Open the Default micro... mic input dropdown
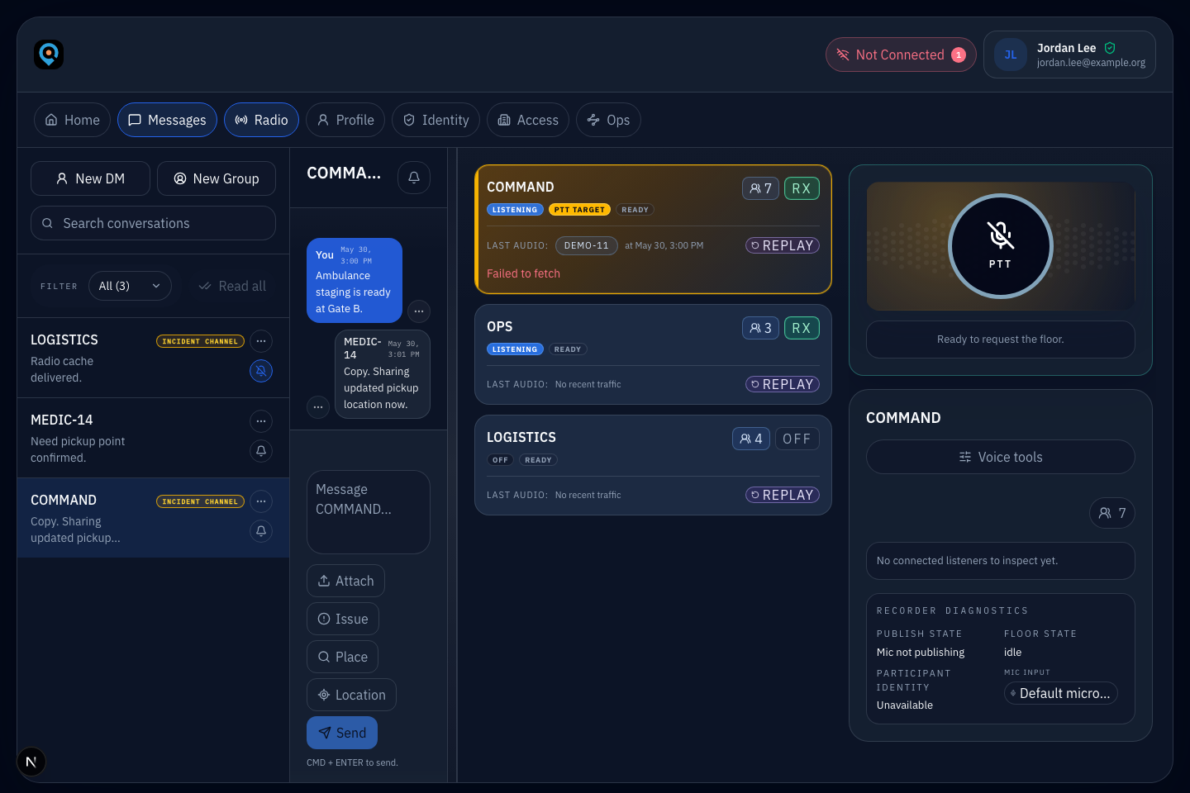 [1061, 693]
